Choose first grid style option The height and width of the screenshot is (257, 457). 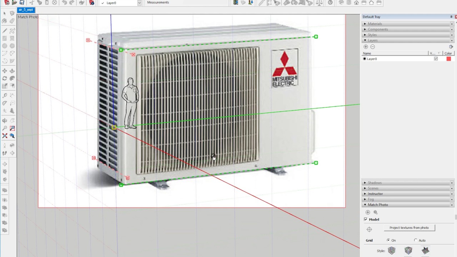pos(392,251)
